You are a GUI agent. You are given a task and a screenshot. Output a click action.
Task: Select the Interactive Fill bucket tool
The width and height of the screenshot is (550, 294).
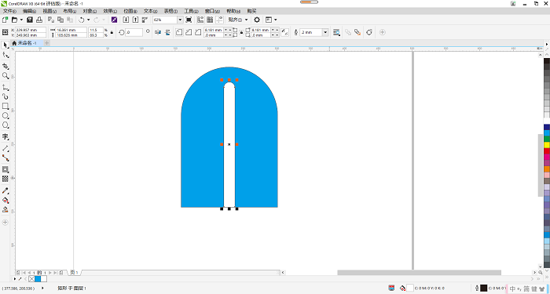click(x=5, y=200)
